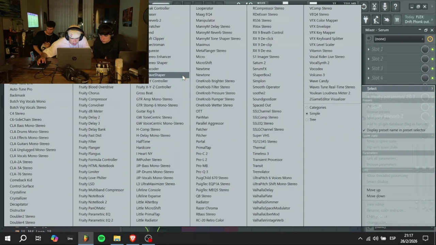Select Fruity Limiter in plugin list
Screen dimensions: 436x245
tap(89, 172)
